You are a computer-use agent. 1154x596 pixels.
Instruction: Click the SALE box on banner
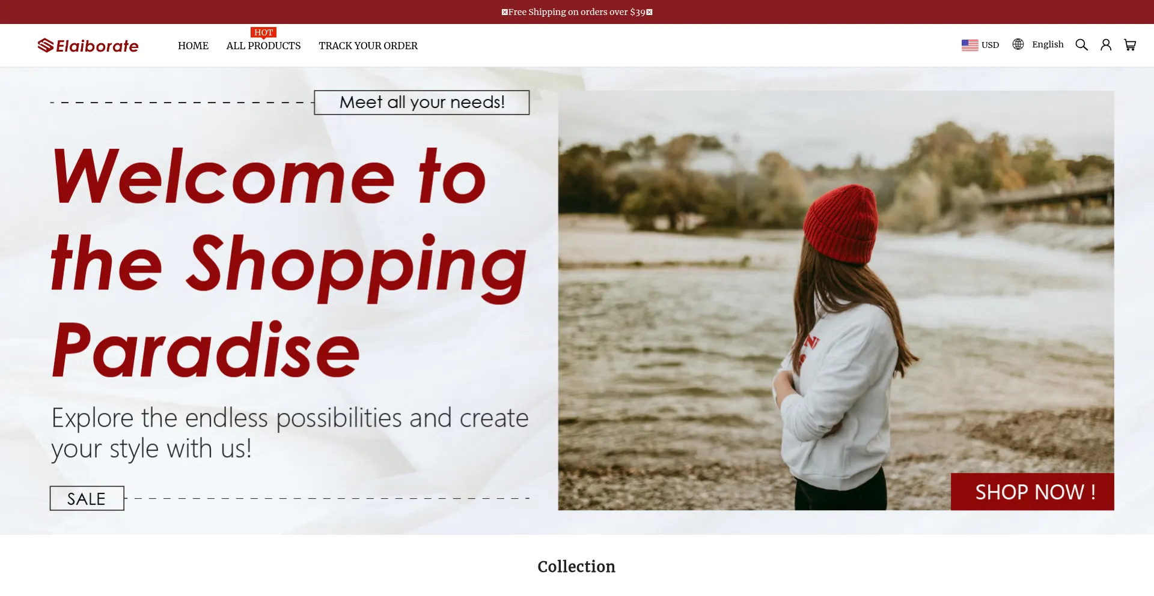click(x=87, y=498)
